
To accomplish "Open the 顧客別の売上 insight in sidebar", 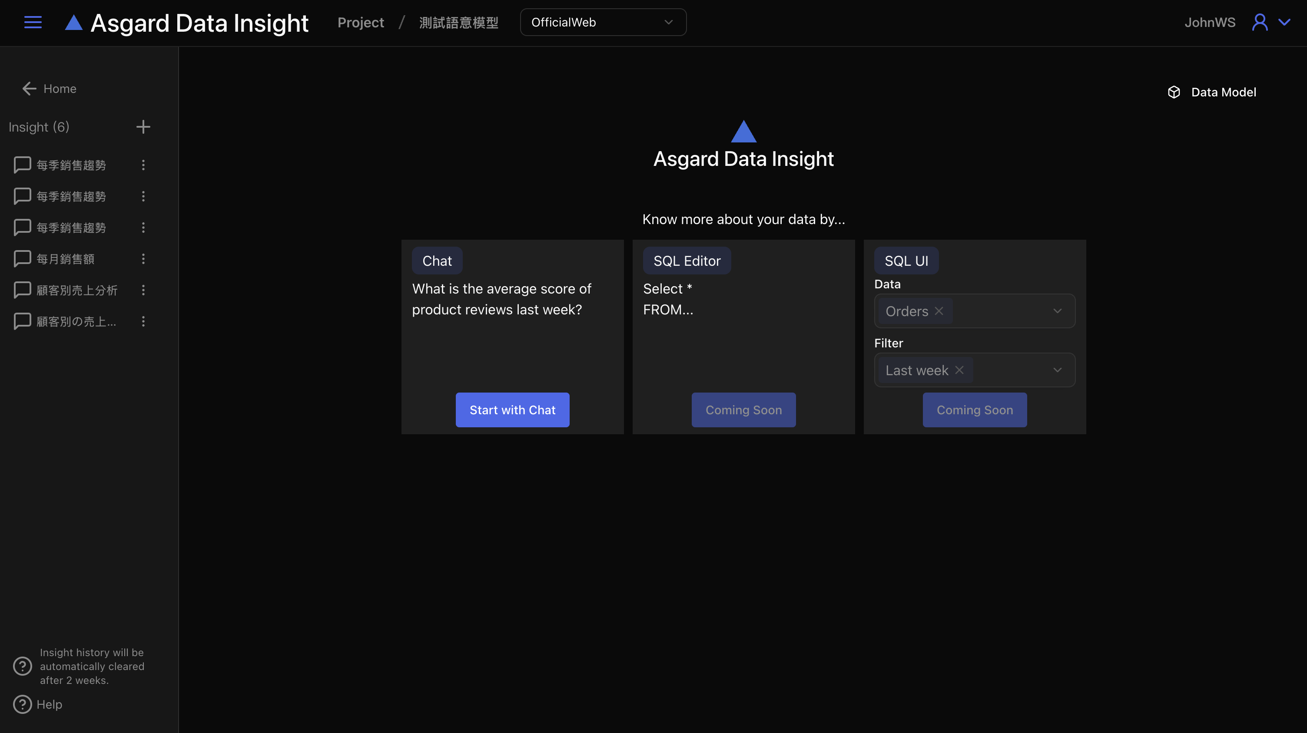I will click(x=76, y=321).
